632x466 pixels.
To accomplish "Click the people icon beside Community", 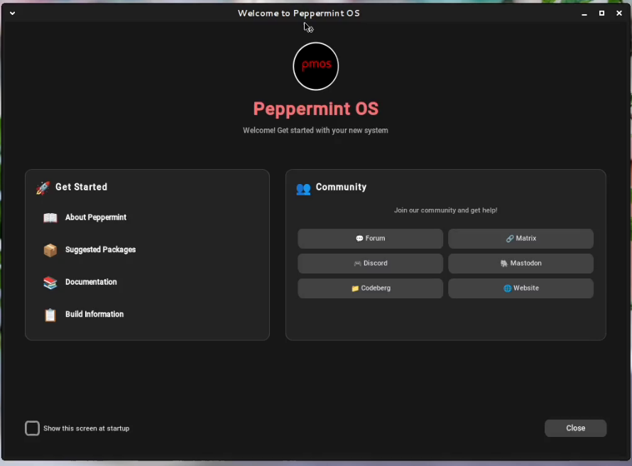I will 303,188.
